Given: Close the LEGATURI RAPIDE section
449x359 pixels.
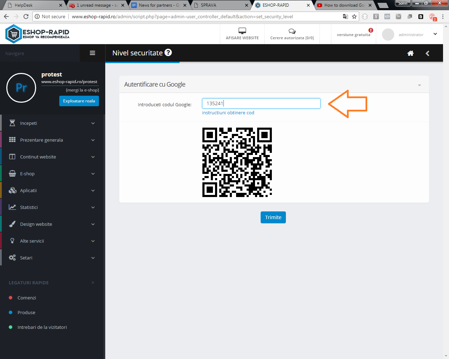Looking at the screenshot, I should 93,283.
